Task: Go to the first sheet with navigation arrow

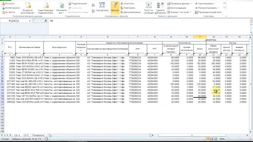Action: (x=2, y=135)
